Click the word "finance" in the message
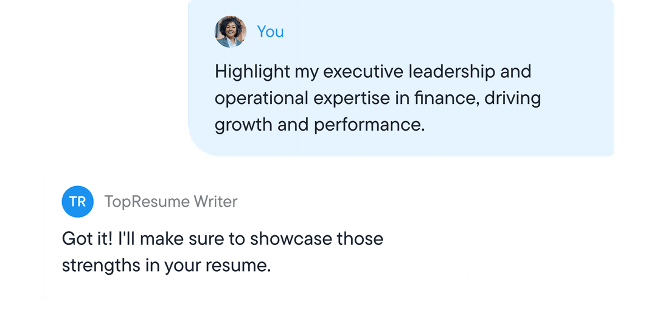This screenshot has width=657, height=321. pyautogui.click(x=442, y=98)
